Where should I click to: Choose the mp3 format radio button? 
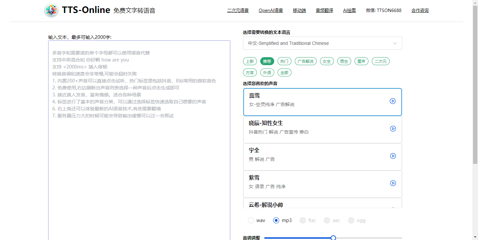coord(276,220)
